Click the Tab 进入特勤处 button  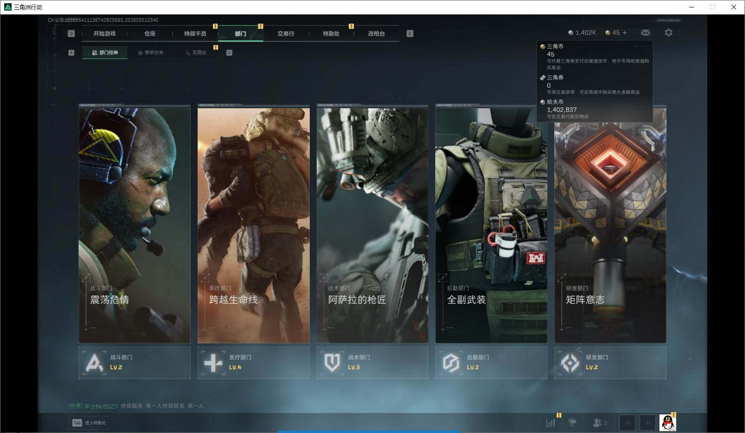(x=89, y=423)
